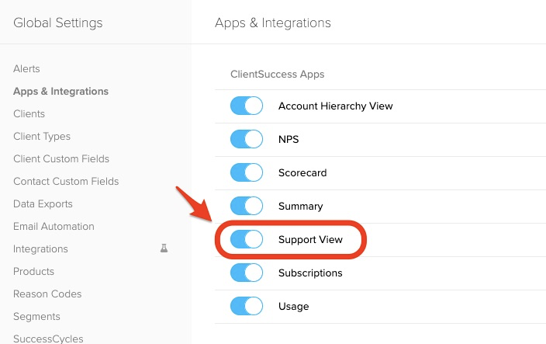Turn off the Usage app toggle
The height and width of the screenshot is (344, 546).
tap(247, 306)
